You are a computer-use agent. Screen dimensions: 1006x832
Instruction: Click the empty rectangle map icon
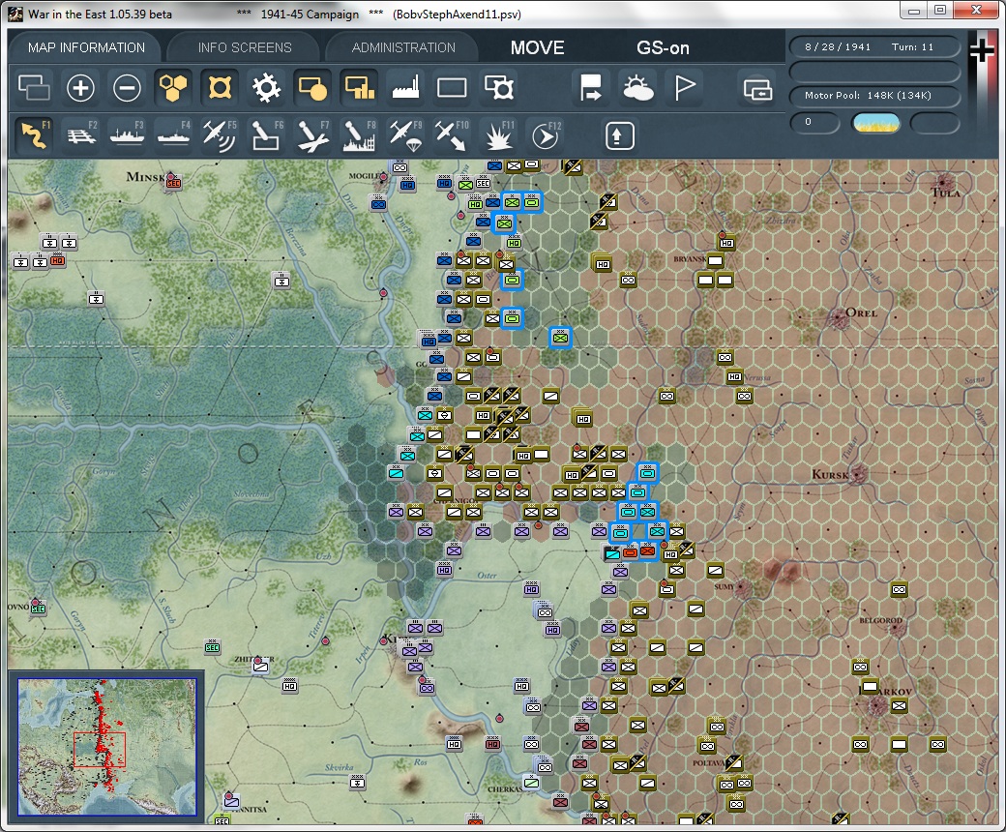(452, 87)
